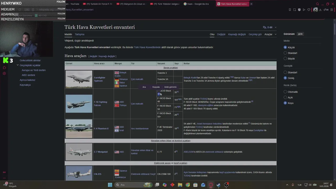Open the Opera search tabs magnifier icon
This screenshot has width=336, height=189.
317,4
